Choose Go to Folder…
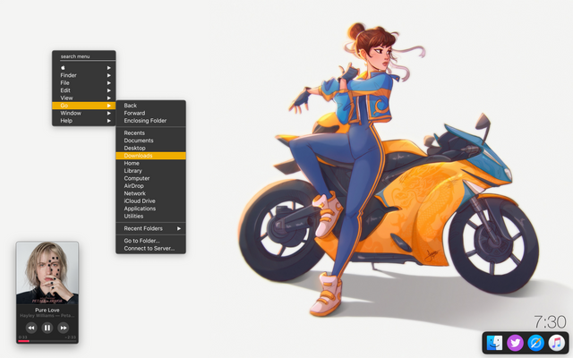The image size is (573, 358). [x=150, y=241]
